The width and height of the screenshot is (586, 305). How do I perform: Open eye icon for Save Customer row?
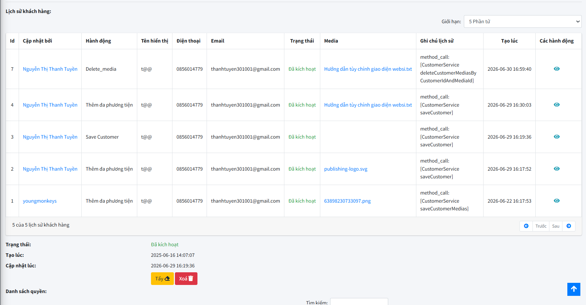pyautogui.click(x=556, y=137)
